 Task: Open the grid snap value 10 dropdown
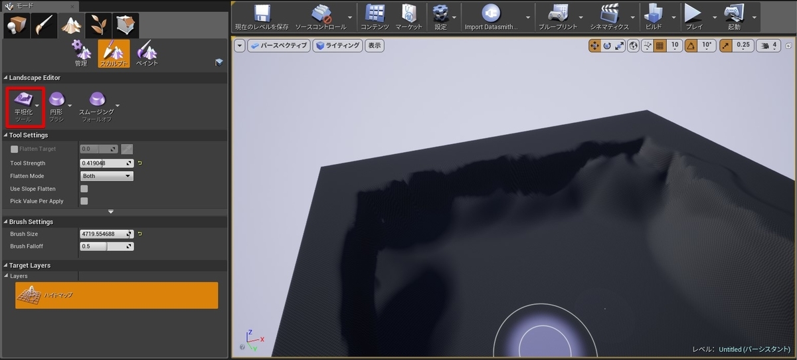(675, 46)
